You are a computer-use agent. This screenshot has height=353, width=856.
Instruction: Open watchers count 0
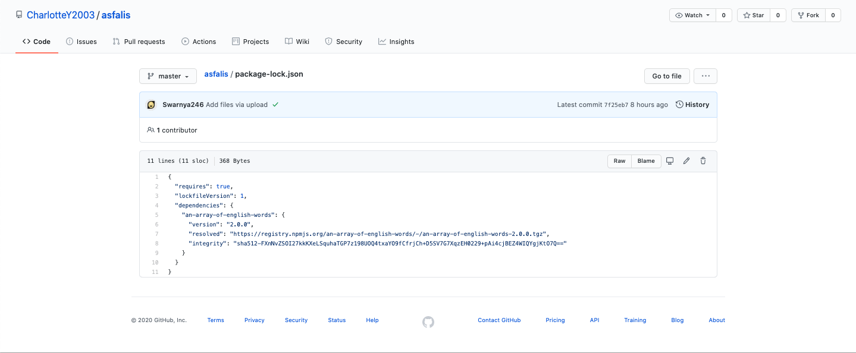click(723, 15)
